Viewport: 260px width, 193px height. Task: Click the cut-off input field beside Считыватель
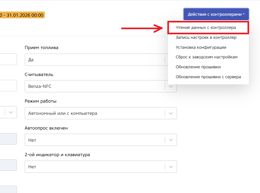pos(8,86)
